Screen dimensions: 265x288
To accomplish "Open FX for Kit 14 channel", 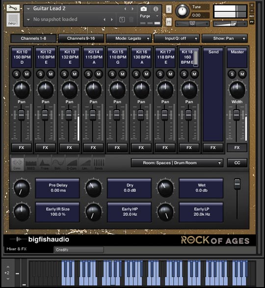I will point(93,148).
